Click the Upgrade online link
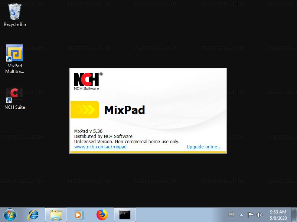This screenshot has width=297, height=222. pyautogui.click(x=204, y=147)
